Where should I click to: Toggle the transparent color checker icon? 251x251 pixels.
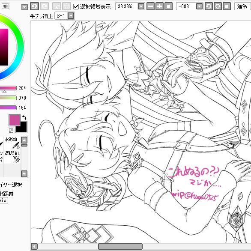pos(11,131)
